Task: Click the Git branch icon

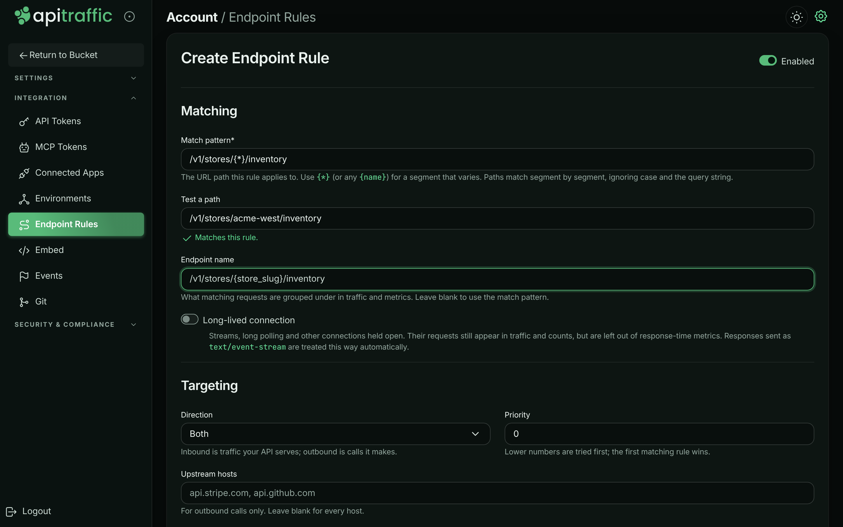Action: tap(24, 302)
